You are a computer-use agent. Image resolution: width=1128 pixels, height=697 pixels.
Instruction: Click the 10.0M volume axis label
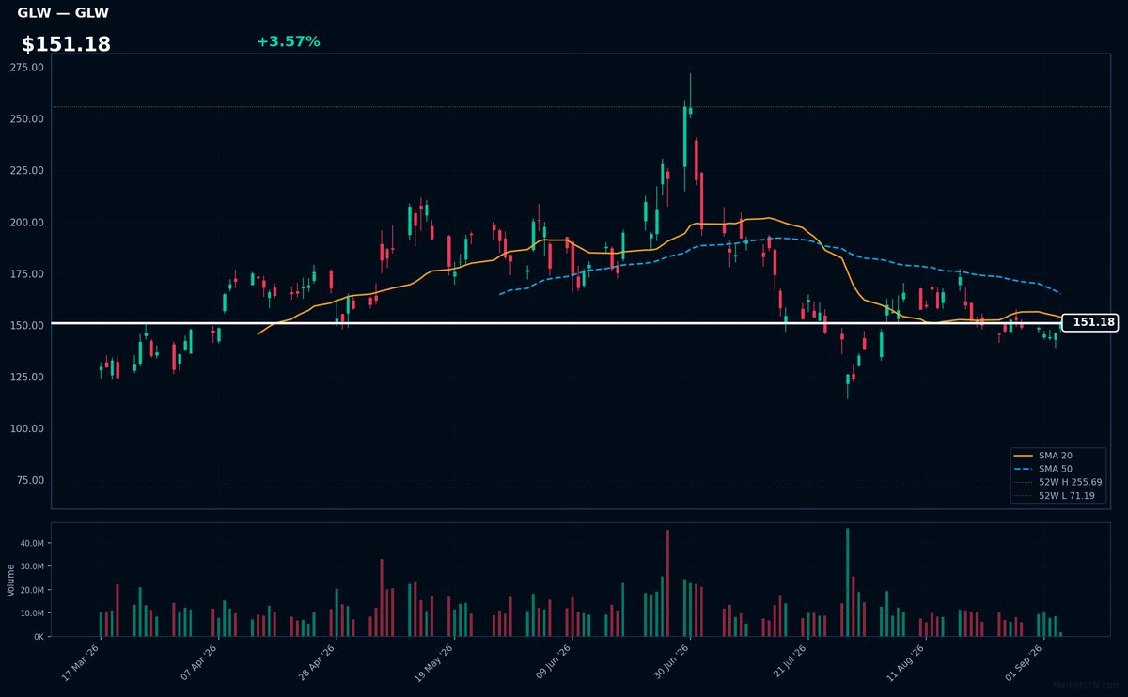tap(32, 613)
